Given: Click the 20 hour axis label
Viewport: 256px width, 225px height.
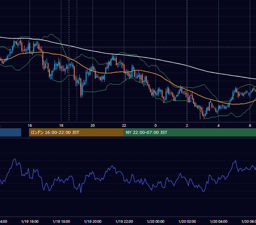Looking at the screenshot, I should coord(93,126).
